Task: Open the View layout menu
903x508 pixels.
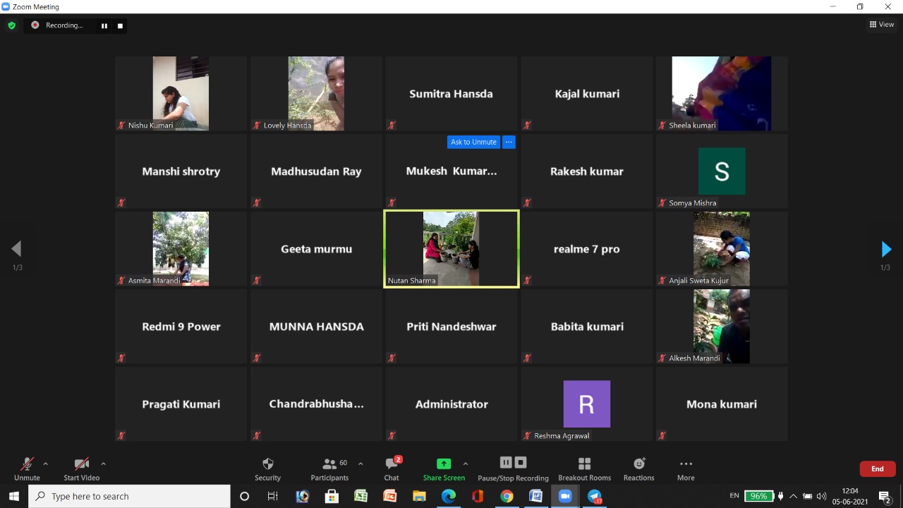Action: [x=882, y=25]
